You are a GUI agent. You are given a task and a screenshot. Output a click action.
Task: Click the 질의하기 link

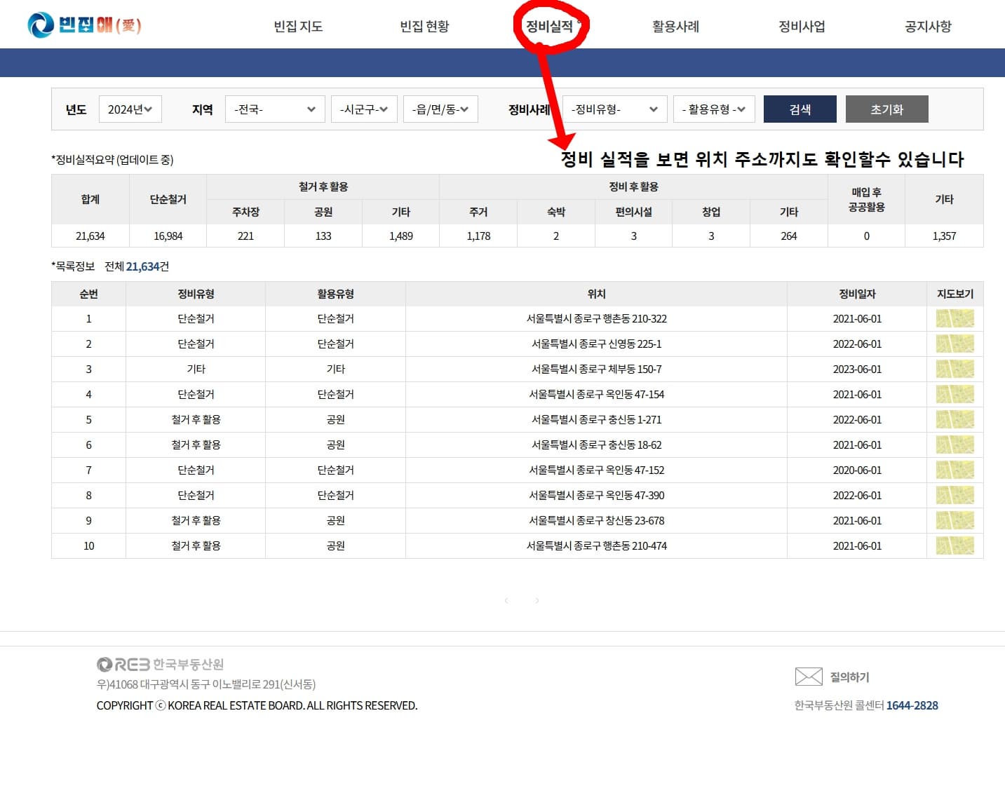849,677
